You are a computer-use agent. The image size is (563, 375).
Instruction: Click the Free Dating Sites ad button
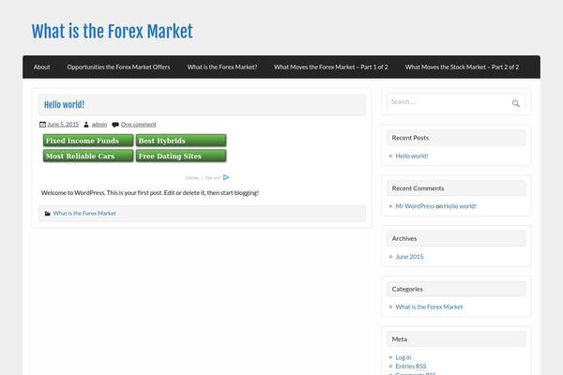[181, 156]
